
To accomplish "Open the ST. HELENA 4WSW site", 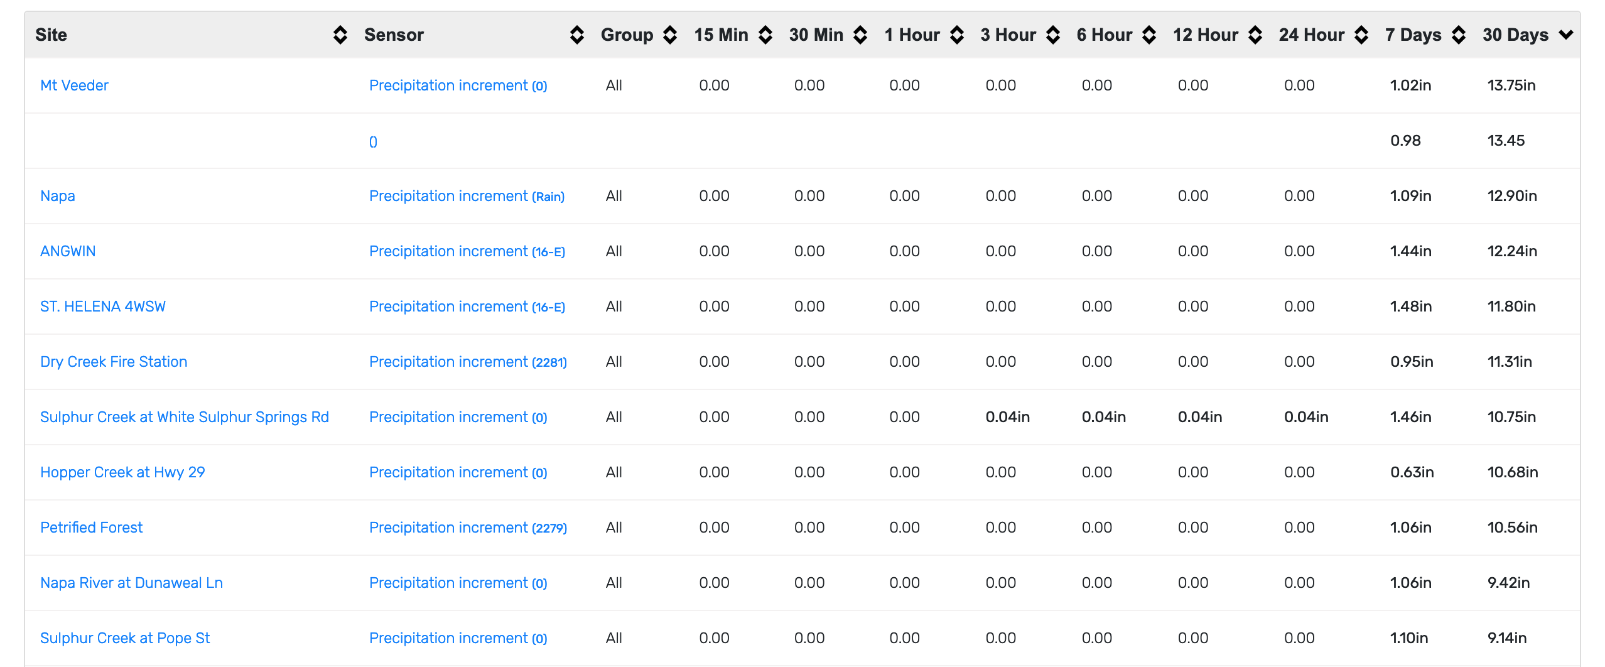I will click(103, 306).
